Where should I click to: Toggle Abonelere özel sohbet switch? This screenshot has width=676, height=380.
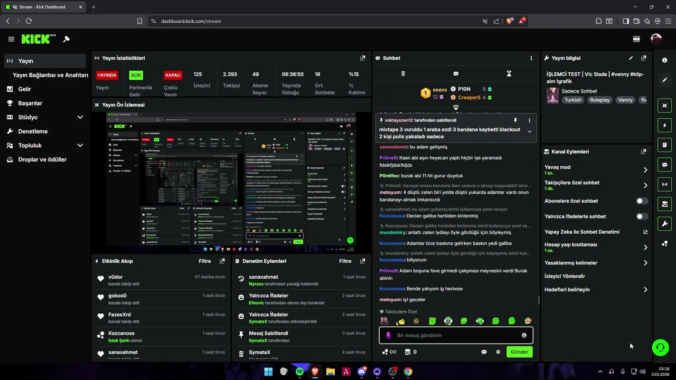click(642, 201)
